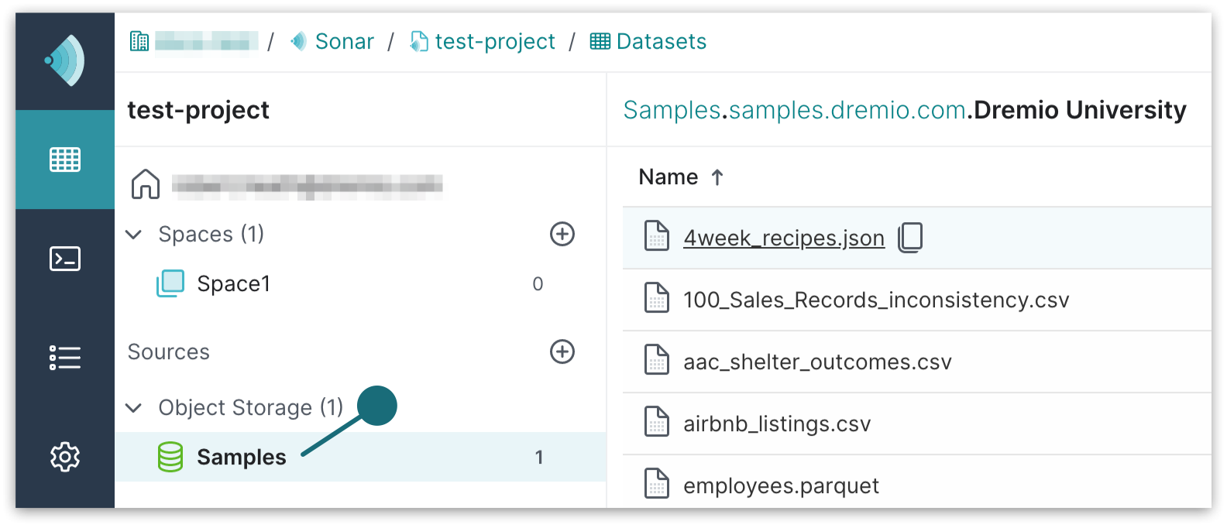Open the 4week_recipes.json file
This screenshot has width=1227, height=528.
(783, 238)
